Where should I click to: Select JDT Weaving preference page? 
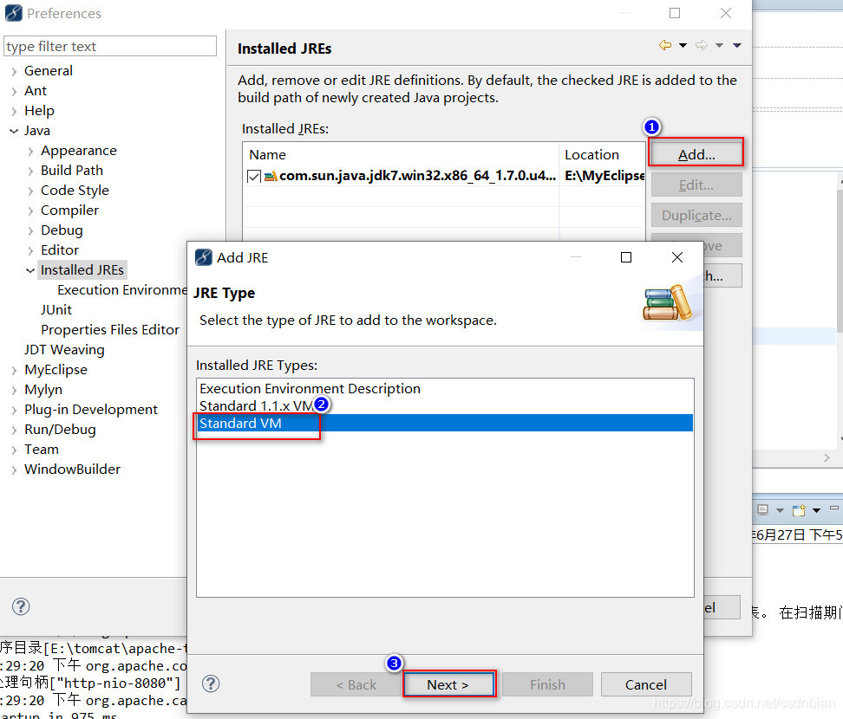click(x=64, y=350)
